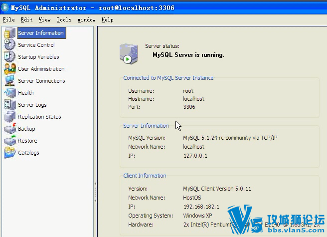Open User Administration section
Image resolution: width=327 pixels, height=237 pixels.
41,69
